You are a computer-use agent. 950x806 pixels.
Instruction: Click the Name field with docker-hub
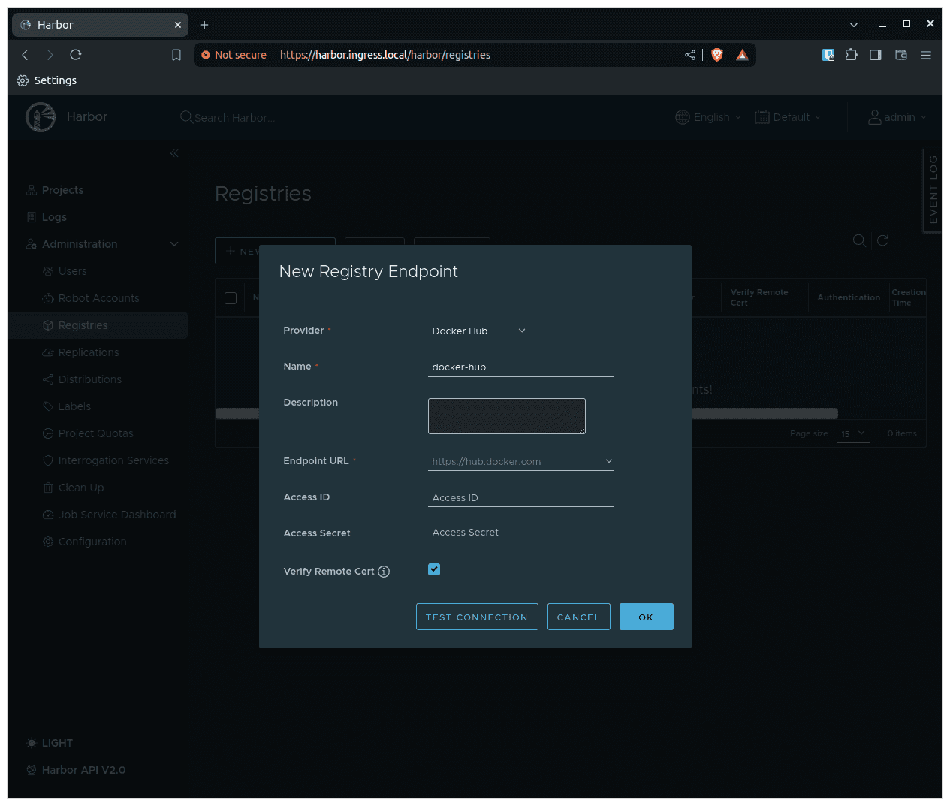click(520, 367)
